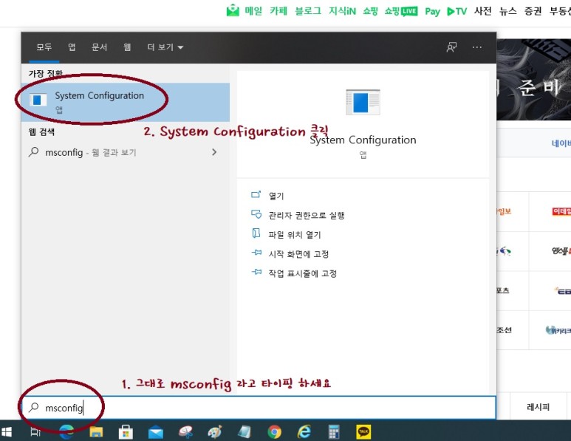Open Snipping tool from taskbar

(185, 432)
